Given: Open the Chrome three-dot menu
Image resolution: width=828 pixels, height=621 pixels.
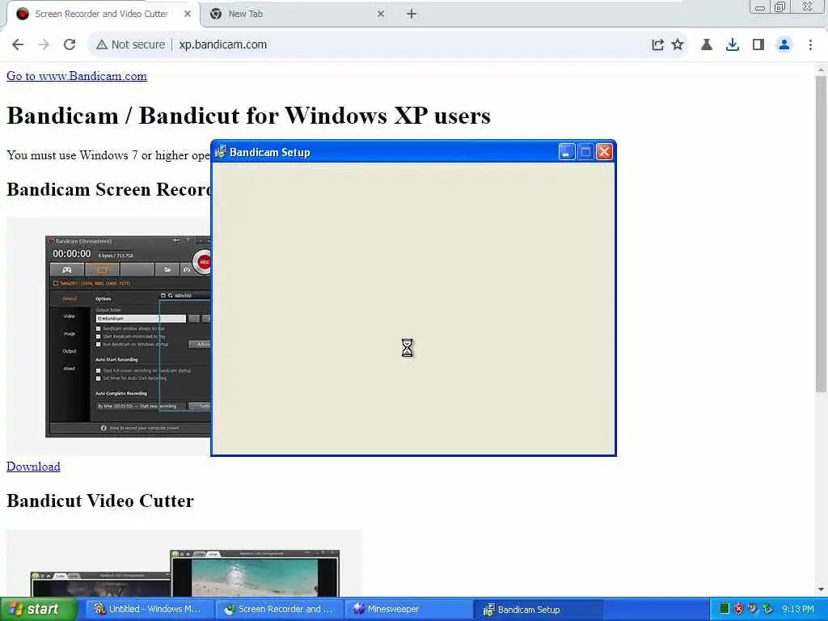Looking at the screenshot, I should [810, 45].
